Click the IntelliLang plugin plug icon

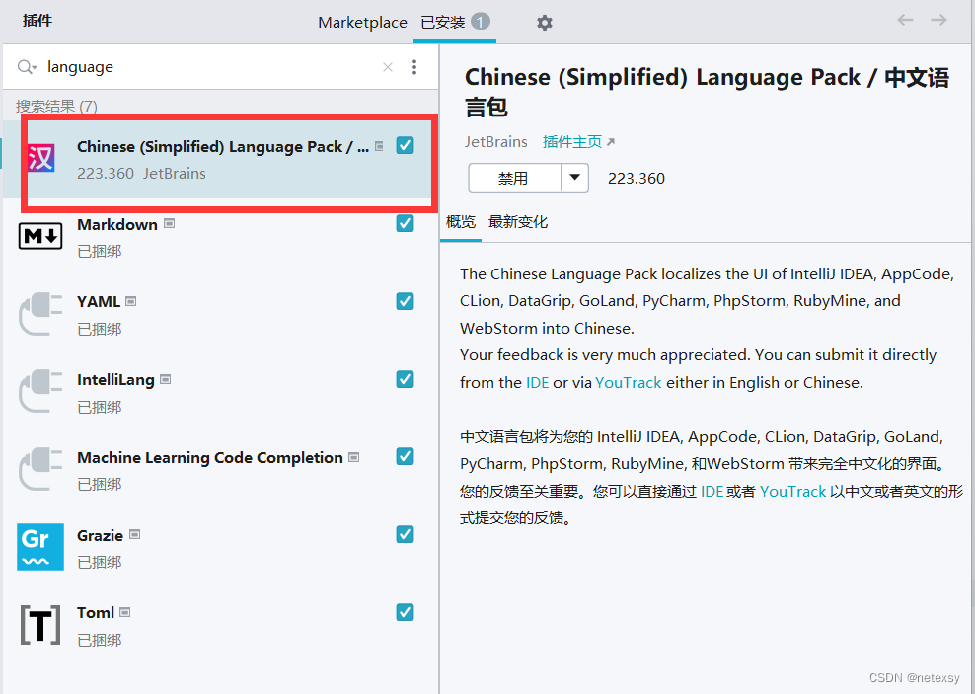click(x=40, y=391)
